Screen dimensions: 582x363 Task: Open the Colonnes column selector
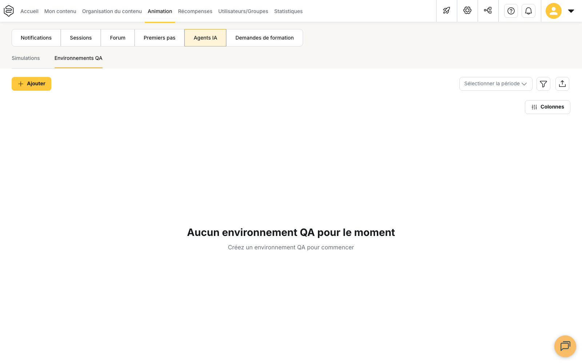547,107
